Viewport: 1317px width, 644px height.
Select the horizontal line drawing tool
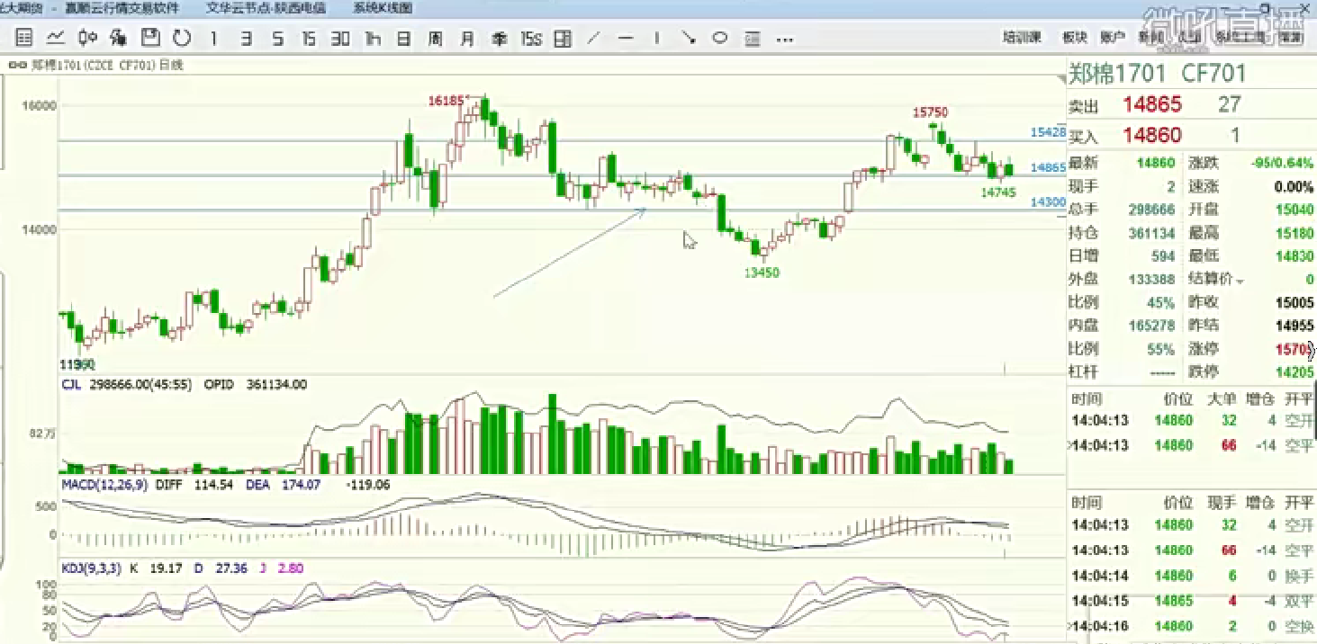[x=626, y=38]
